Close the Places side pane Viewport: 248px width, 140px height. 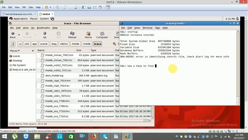[x=33, y=51]
